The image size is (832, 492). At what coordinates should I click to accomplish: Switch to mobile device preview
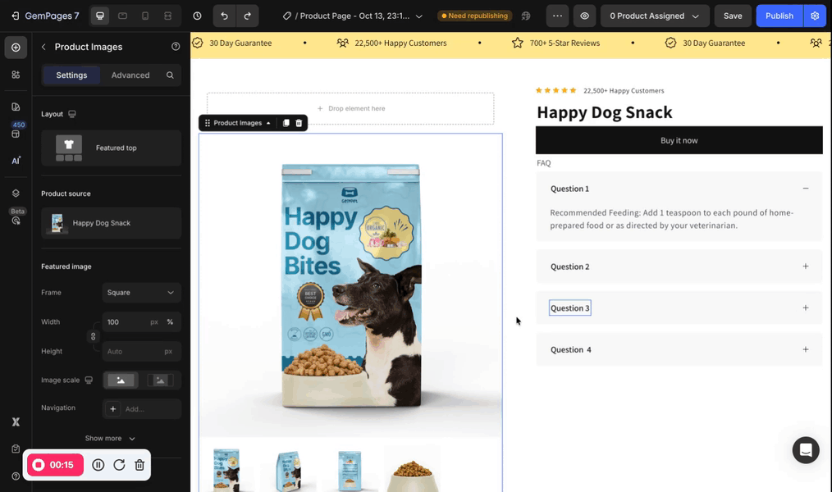pos(145,16)
